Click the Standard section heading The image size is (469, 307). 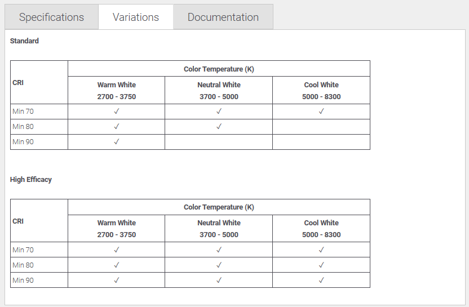click(x=24, y=41)
